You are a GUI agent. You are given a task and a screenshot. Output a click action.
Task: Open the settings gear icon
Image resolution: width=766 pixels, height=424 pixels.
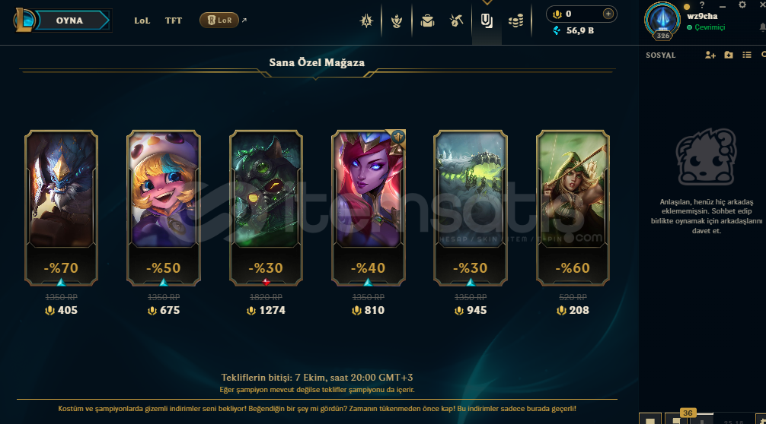(742, 5)
